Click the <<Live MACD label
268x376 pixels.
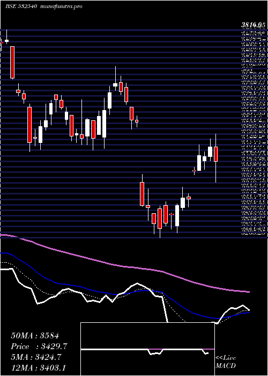click(x=226, y=362)
